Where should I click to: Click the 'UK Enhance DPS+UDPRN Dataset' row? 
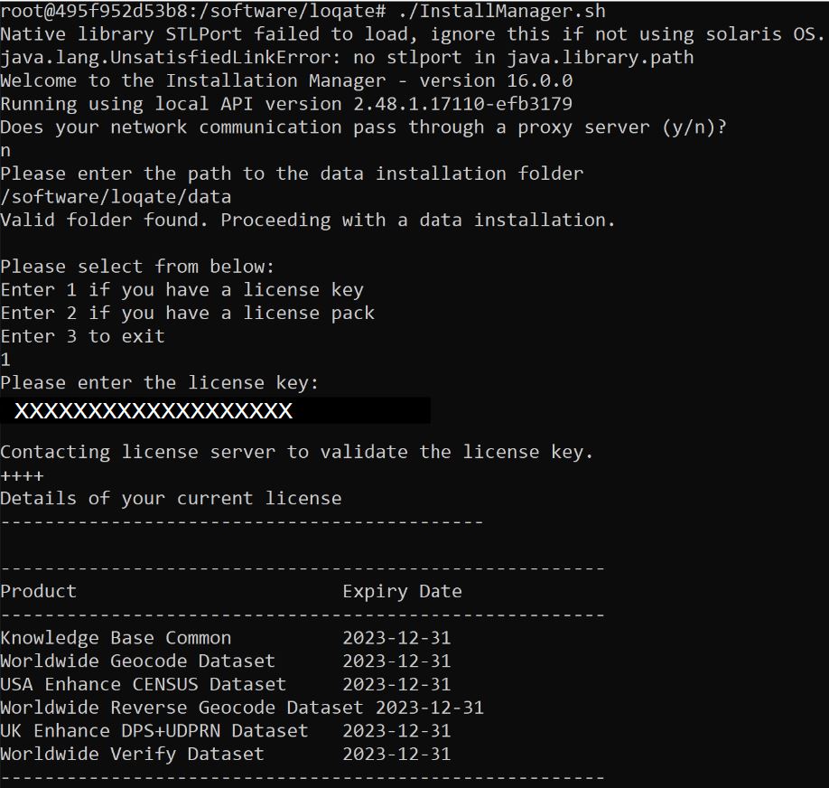[154, 731]
